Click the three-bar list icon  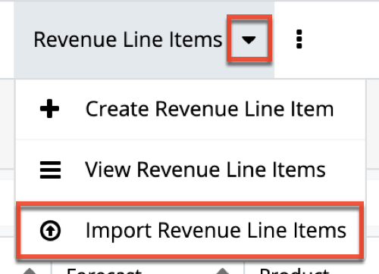click(x=50, y=170)
